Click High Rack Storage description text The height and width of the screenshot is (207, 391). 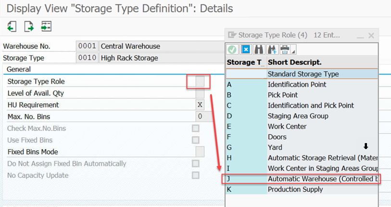click(129, 58)
